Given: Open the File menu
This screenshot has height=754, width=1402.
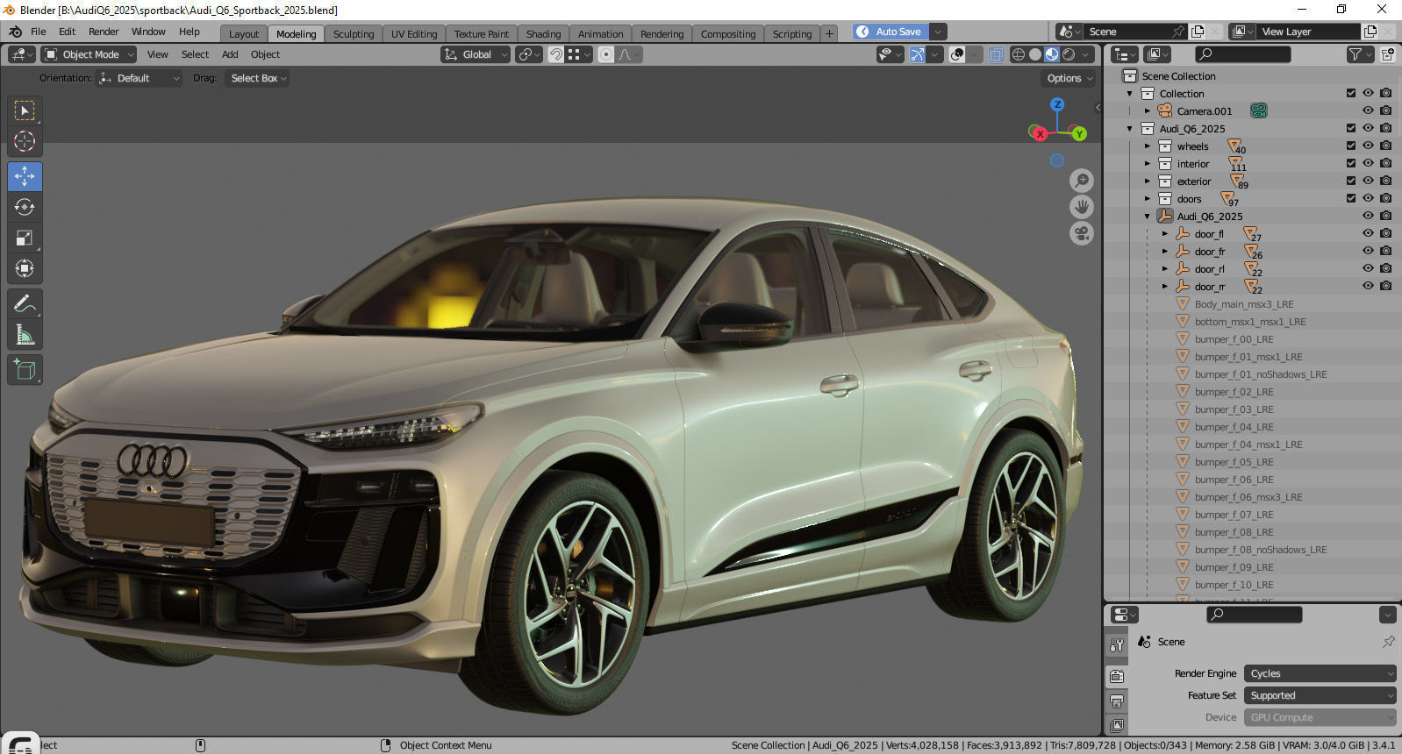Looking at the screenshot, I should [39, 32].
